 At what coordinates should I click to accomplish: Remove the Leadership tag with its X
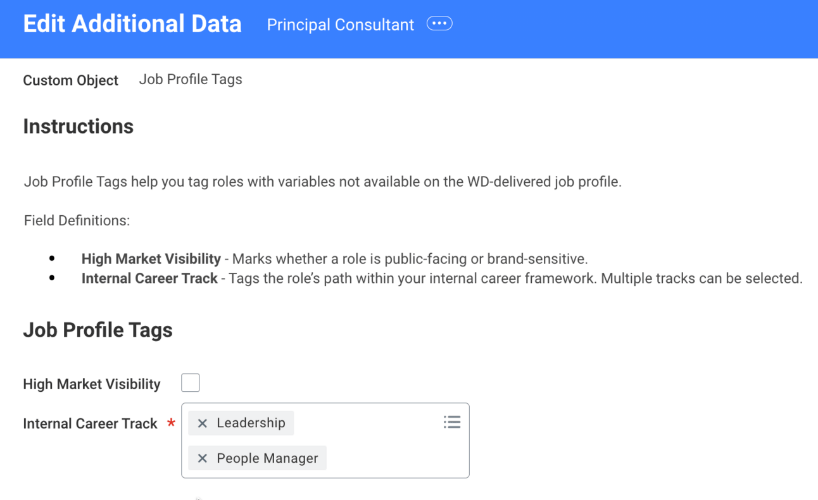tap(203, 423)
